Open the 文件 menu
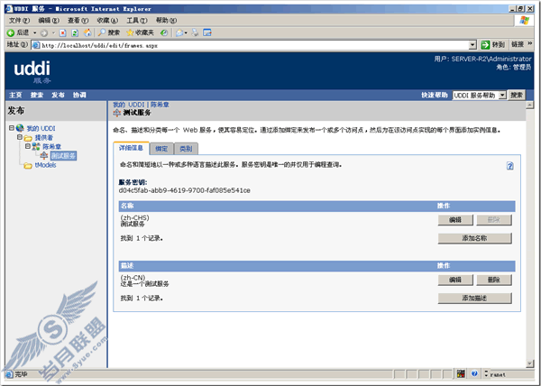 pyautogui.click(x=19, y=21)
